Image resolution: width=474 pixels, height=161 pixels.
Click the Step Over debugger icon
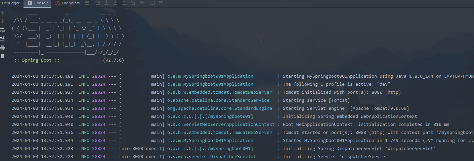pos(98,3)
